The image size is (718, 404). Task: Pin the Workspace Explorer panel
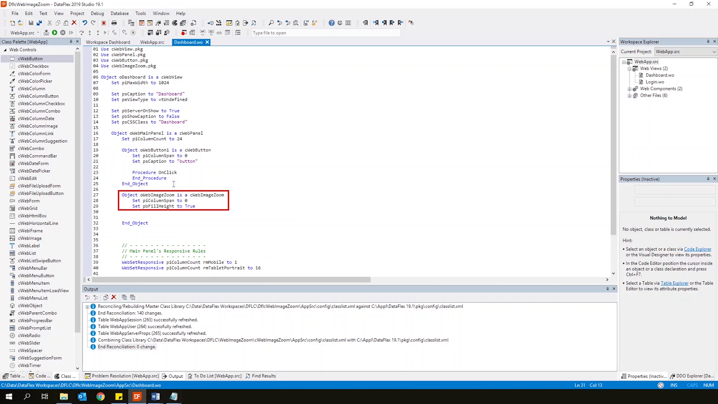708,42
